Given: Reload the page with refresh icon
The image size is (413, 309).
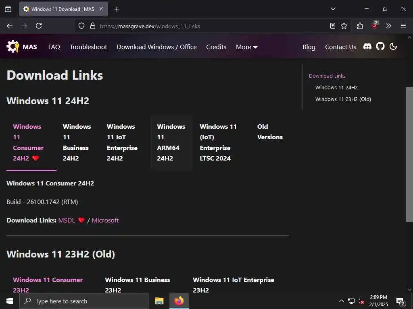Looking at the screenshot, I should point(39,26).
